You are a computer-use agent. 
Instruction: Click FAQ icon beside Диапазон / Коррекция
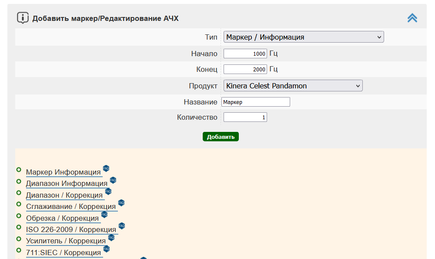pos(108,191)
